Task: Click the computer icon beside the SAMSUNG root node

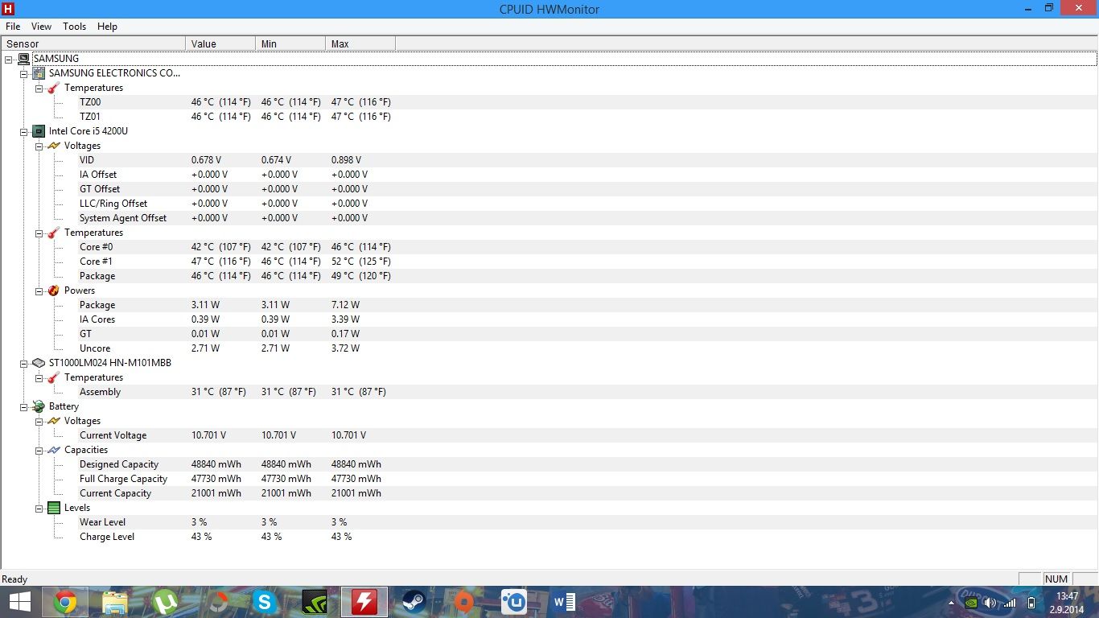Action: [24, 59]
